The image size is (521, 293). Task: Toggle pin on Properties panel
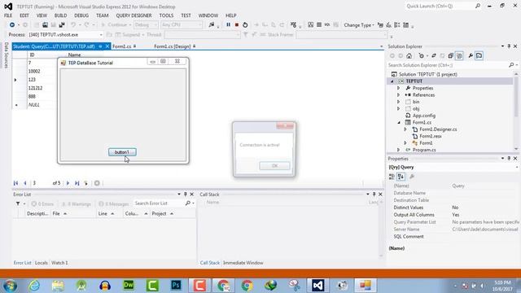[509, 159]
